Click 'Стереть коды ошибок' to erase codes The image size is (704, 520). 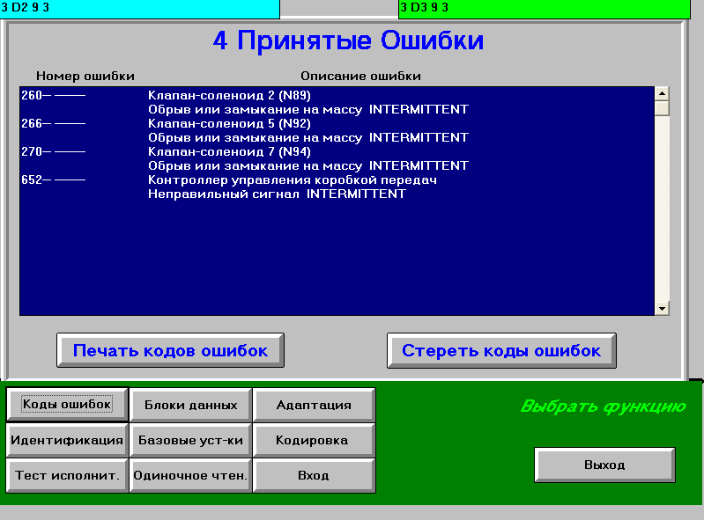[x=501, y=350]
